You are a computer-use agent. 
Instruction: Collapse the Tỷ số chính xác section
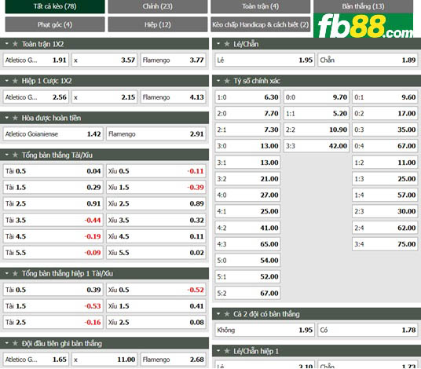[x=218, y=81]
